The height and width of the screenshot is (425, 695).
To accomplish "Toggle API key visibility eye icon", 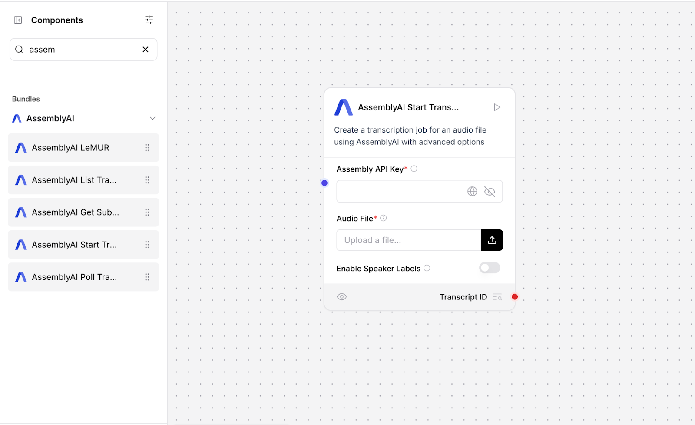I will point(490,191).
